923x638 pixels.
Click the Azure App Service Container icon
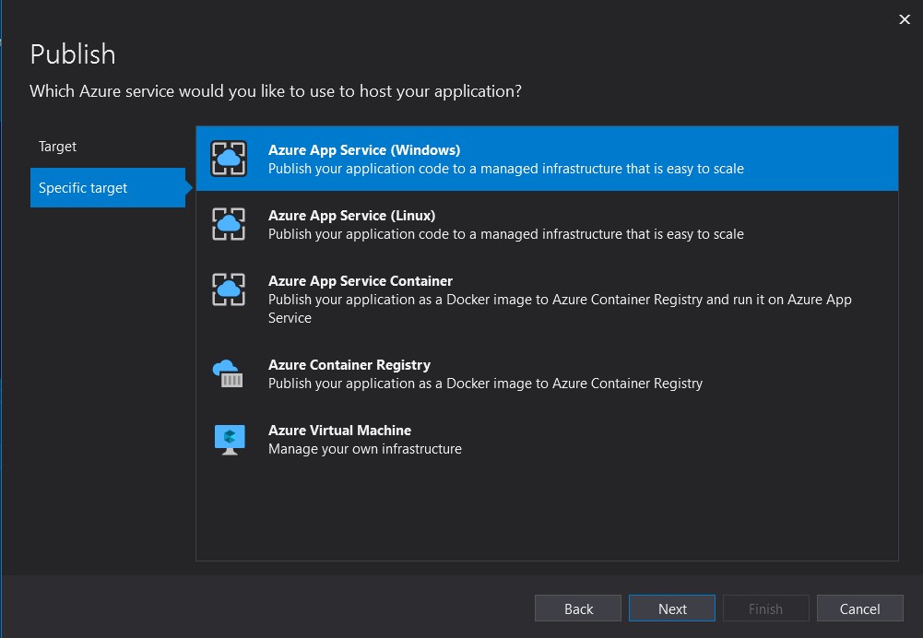[x=229, y=289]
